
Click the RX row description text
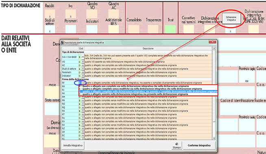pos(136,125)
